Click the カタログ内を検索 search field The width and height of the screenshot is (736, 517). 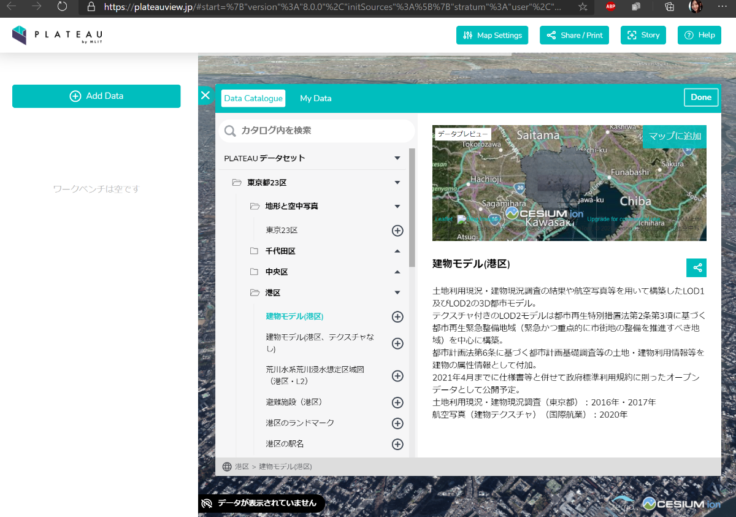pos(317,131)
